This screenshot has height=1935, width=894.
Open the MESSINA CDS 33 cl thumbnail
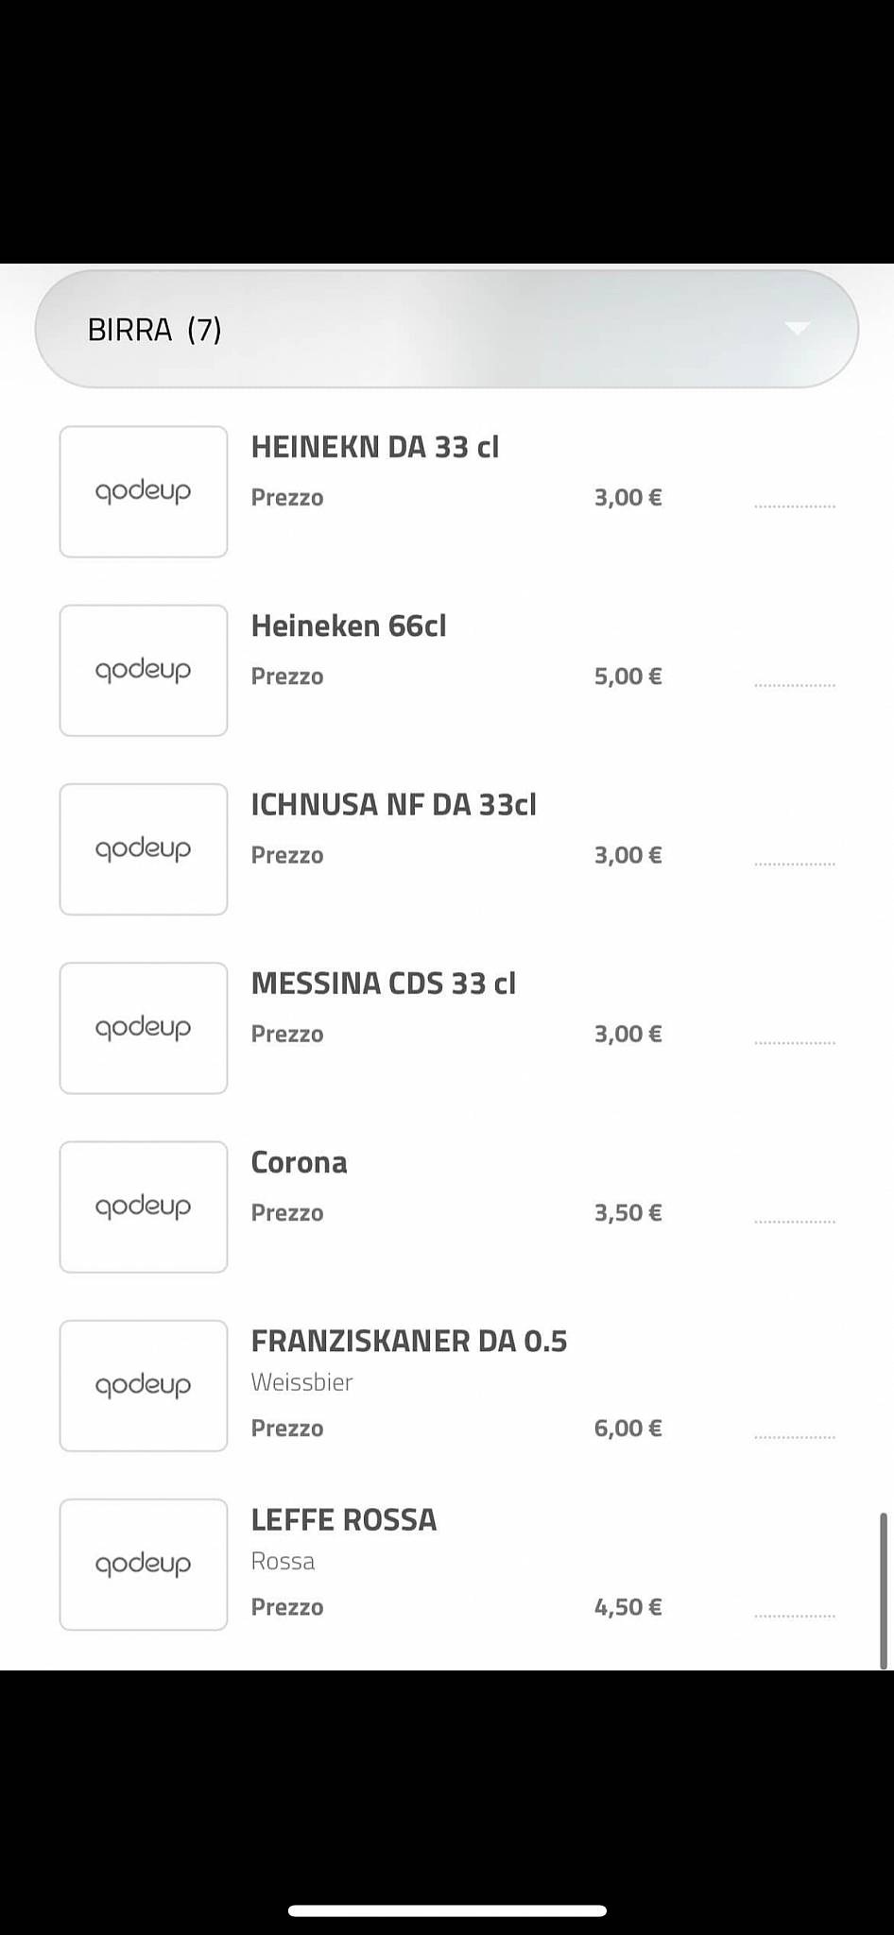[x=144, y=1027]
